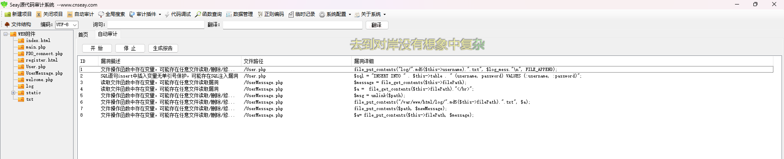The image size is (784, 159).
Task: Select the static folder icon
Action: click(x=21, y=93)
